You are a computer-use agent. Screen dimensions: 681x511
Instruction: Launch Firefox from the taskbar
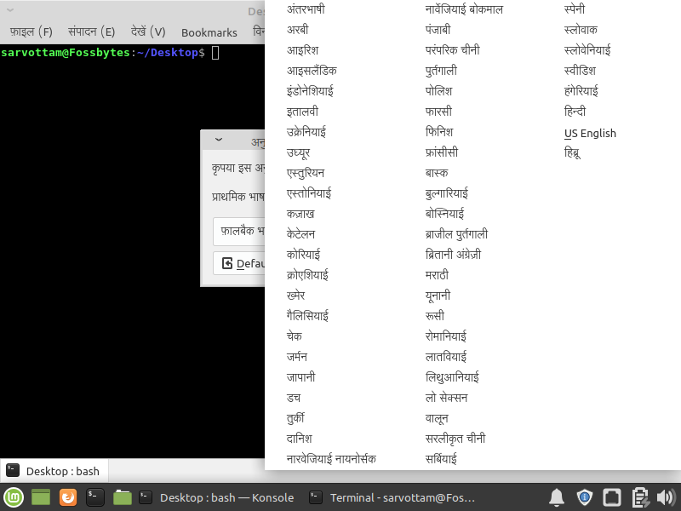[67, 497]
